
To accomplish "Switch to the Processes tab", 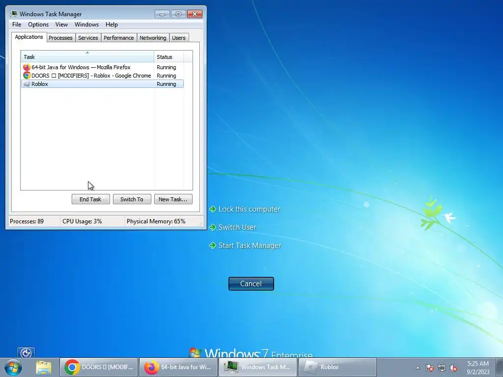I will point(60,38).
